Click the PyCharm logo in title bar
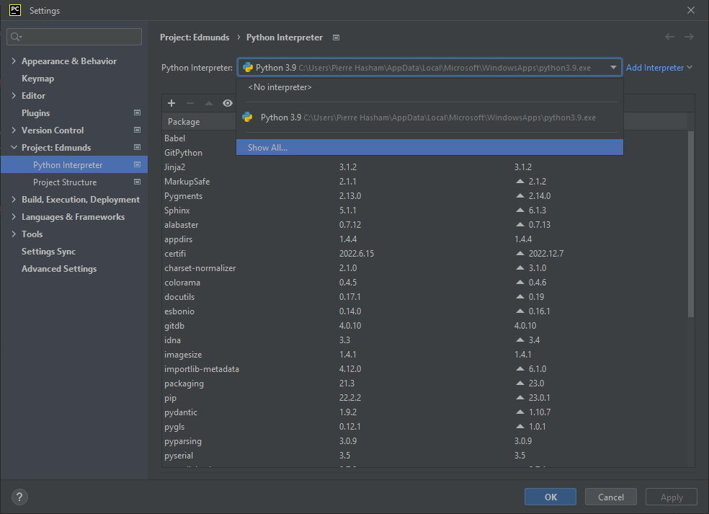Screen dimensions: 709x514 (15, 10)
